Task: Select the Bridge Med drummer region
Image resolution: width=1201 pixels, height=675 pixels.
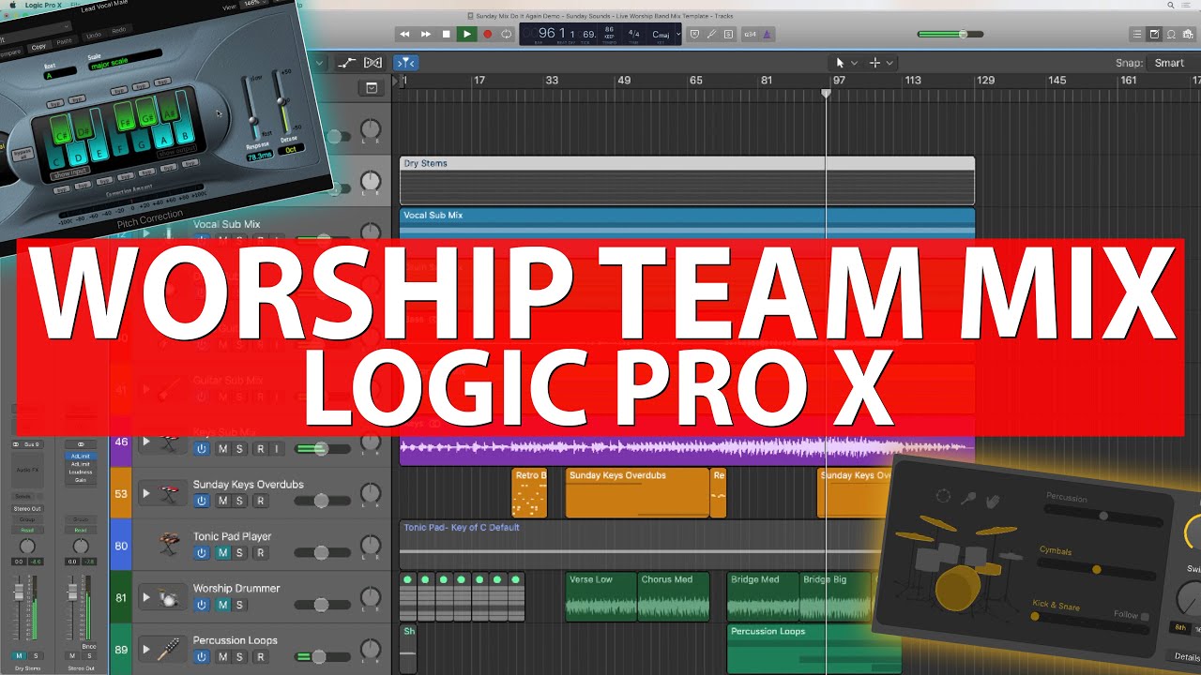Action: click(x=763, y=596)
